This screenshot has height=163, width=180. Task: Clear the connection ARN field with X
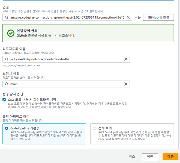[x=128, y=17]
